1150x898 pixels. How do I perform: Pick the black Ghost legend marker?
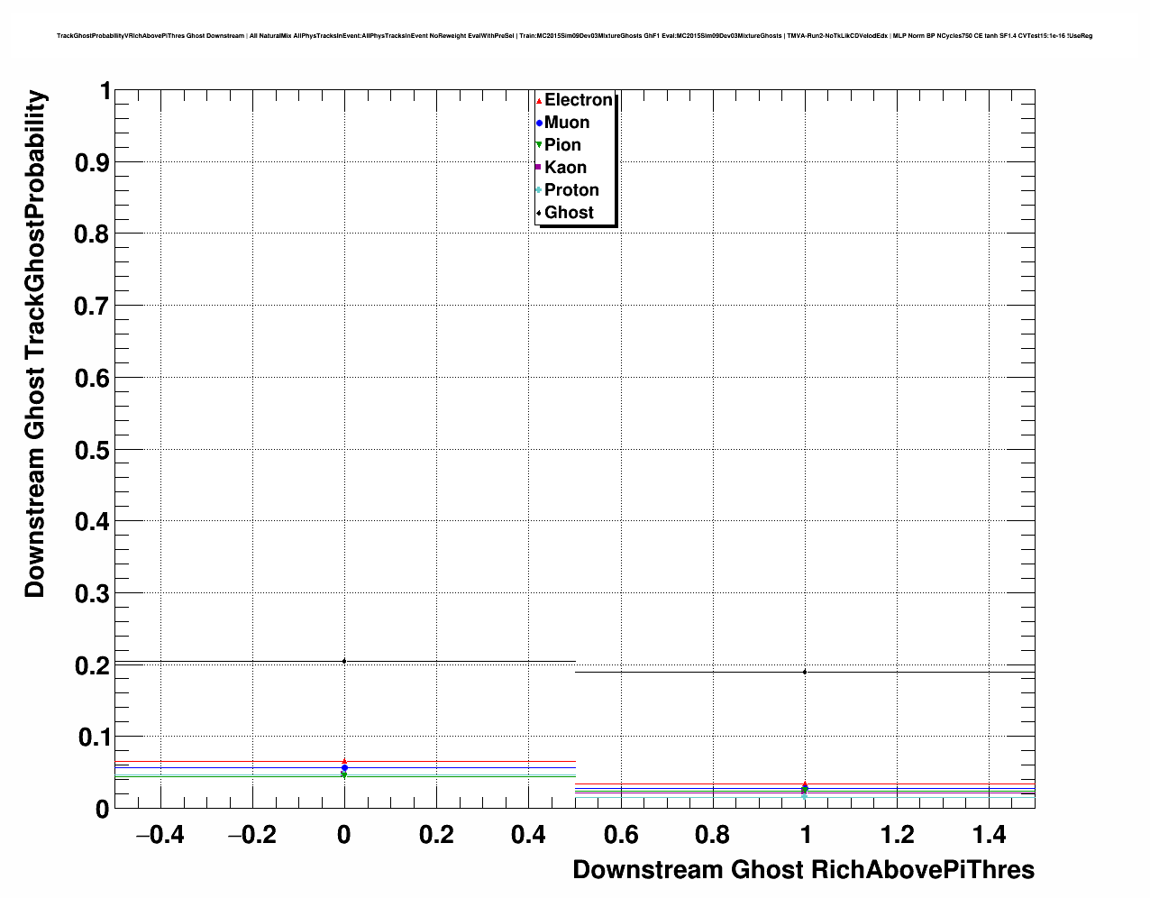[x=539, y=213]
